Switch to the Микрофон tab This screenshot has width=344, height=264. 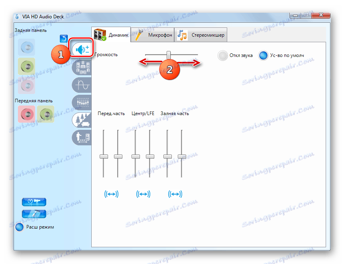pyautogui.click(x=153, y=35)
